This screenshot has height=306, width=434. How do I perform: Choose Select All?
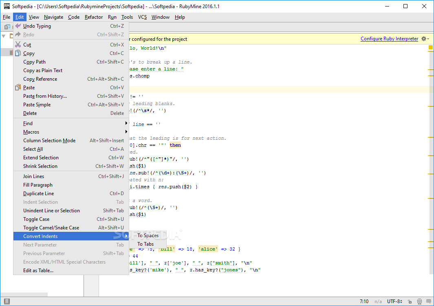pyautogui.click(x=71, y=149)
